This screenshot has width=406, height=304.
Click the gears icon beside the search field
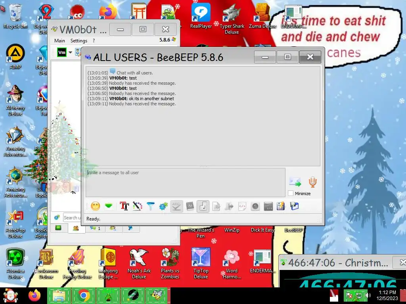57,217
